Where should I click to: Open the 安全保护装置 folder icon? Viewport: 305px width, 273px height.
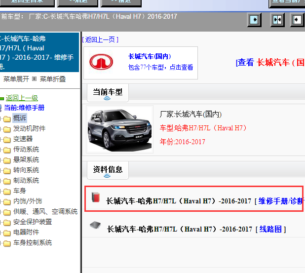[x=7, y=222]
